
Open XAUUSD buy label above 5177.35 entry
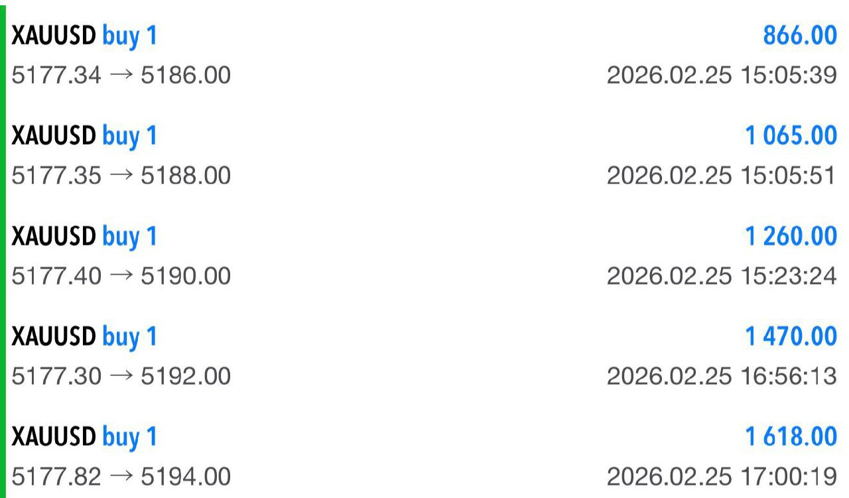click(x=84, y=136)
